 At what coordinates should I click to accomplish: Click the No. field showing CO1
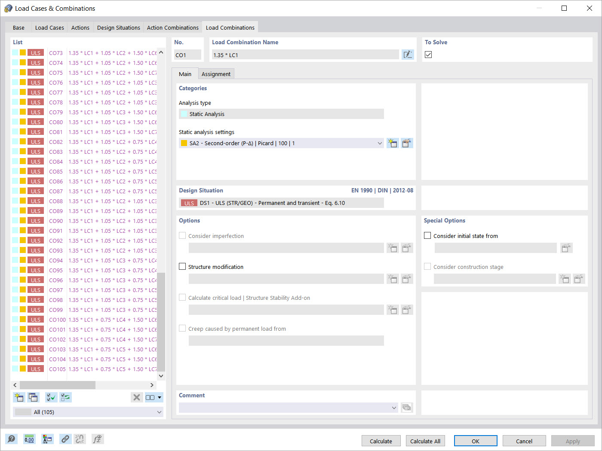[x=187, y=55]
